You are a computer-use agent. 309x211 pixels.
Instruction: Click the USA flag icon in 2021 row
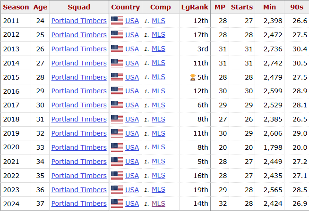point(117,162)
